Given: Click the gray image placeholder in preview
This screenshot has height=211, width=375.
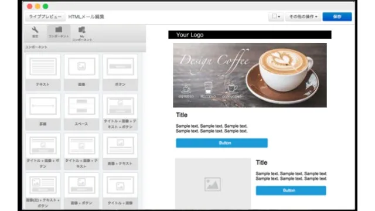Looking at the screenshot, I should pyautogui.click(x=213, y=183).
